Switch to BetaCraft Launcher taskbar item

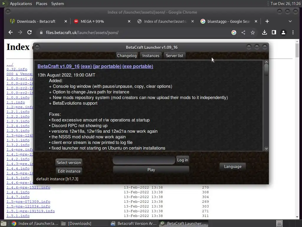[183, 223]
